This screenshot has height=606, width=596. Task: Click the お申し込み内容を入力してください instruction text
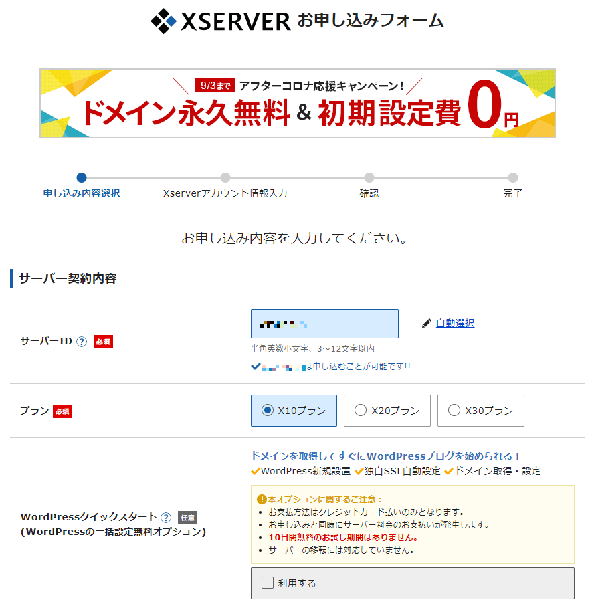[x=294, y=239]
